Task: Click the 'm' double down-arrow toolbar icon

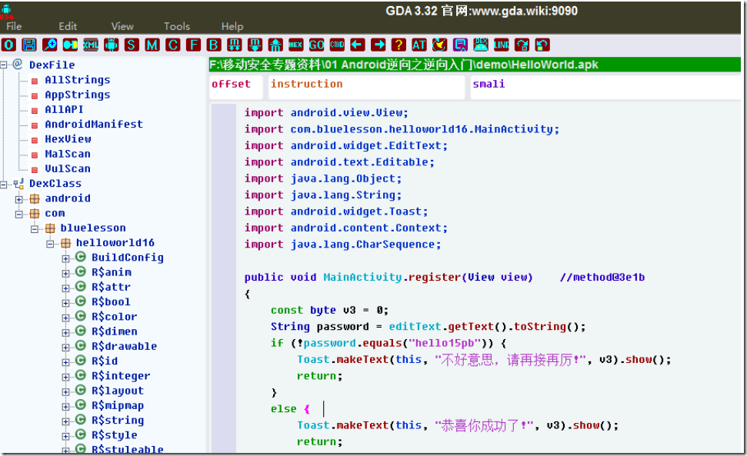Action: pyautogui.click(x=234, y=45)
